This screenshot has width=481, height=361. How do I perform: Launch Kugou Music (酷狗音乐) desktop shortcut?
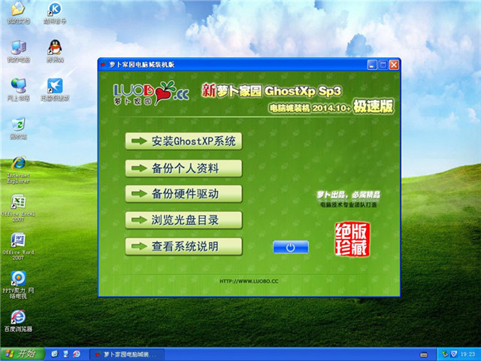pyautogui.click(x=55, y=12)
